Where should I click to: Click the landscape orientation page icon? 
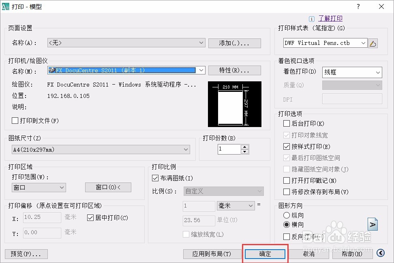click(373, 224)
